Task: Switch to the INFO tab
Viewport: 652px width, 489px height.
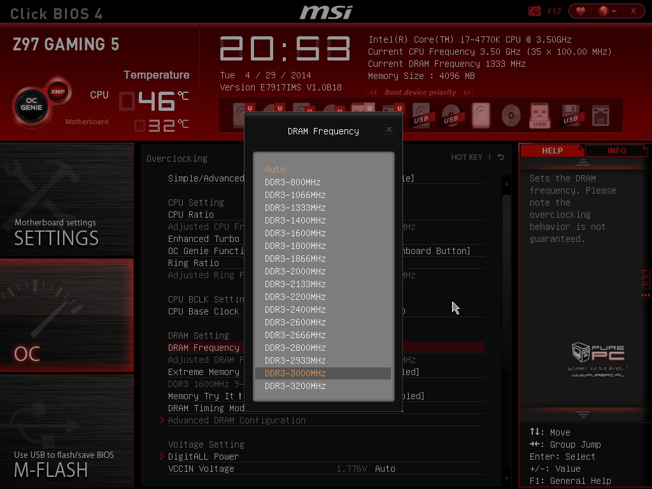Action: click(x=616, y=150)
